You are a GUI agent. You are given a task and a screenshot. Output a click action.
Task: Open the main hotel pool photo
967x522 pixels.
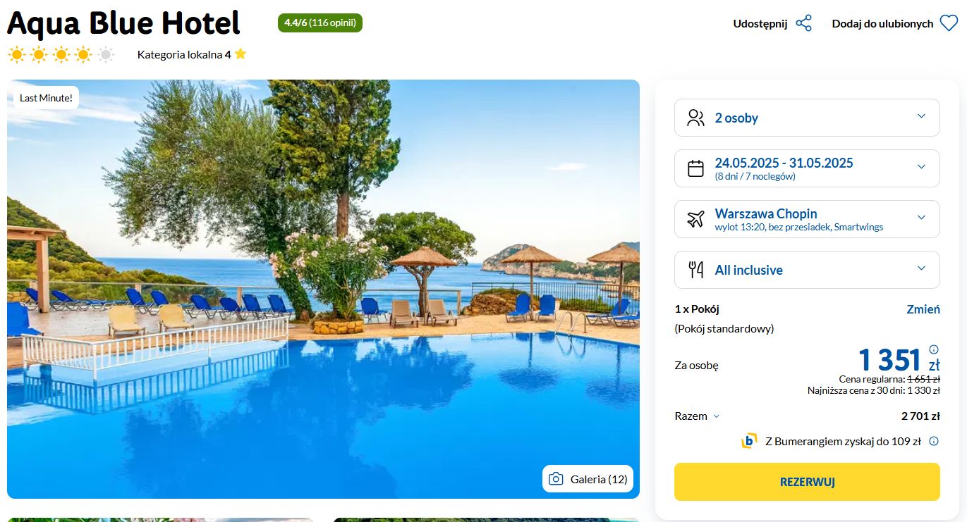tap(323, 289)
